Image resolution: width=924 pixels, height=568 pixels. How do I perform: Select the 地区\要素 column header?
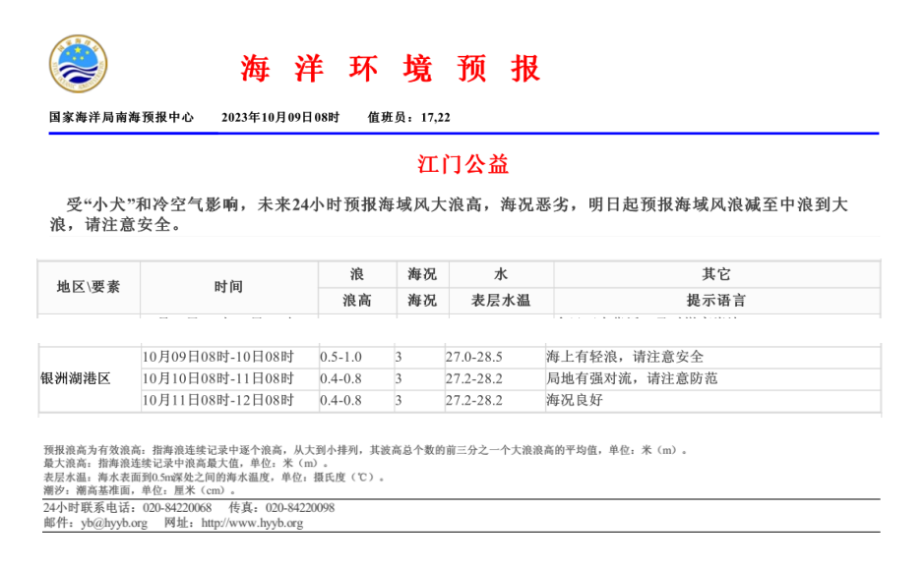point(89,287)
